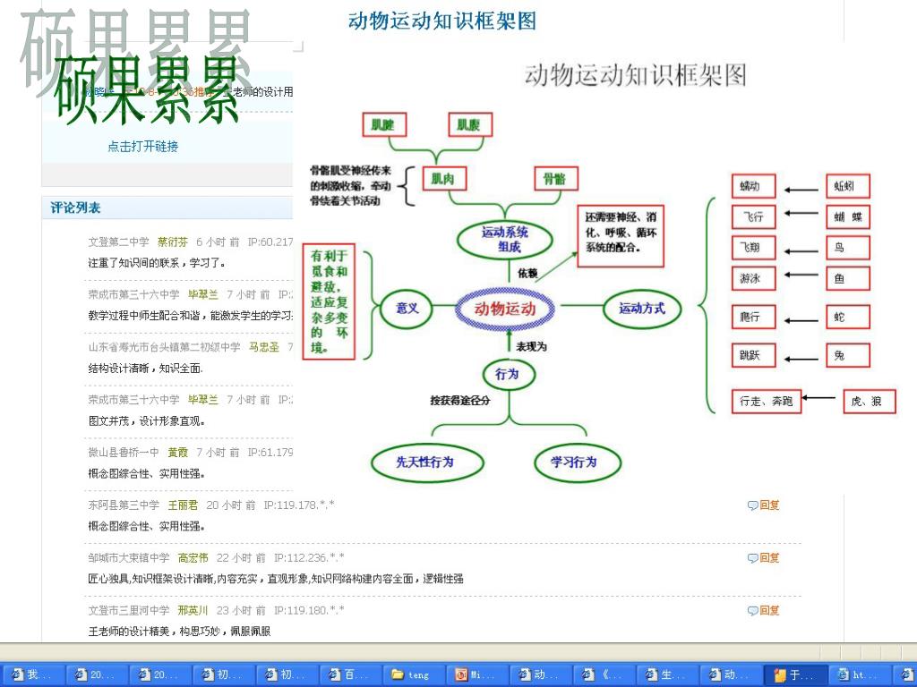
Task: Click the 游泳 box in the diagram
Action: pos(753,279)
